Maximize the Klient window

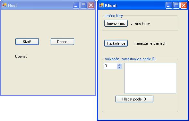point(176,5)
